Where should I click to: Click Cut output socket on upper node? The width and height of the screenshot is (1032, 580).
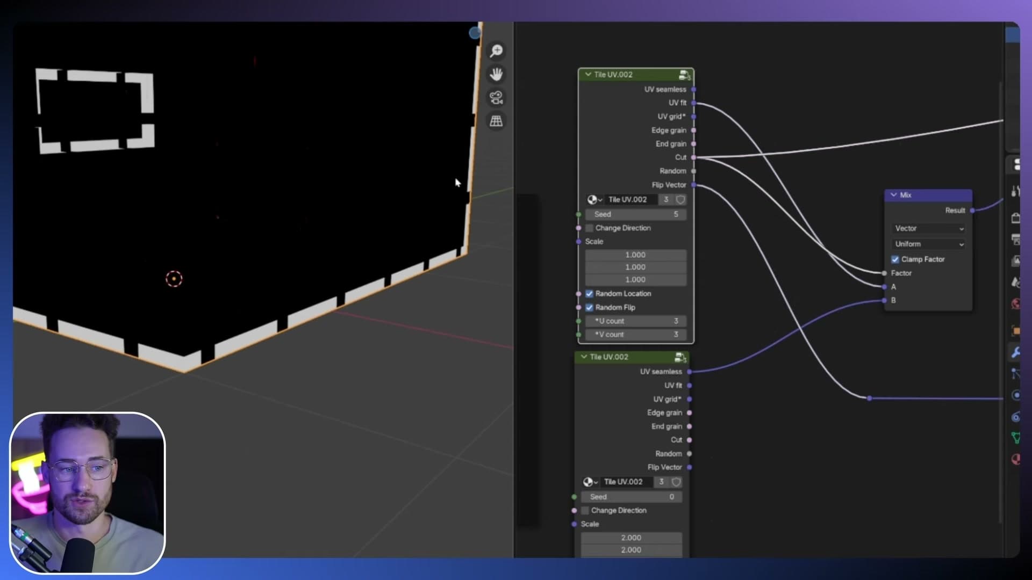694,157
